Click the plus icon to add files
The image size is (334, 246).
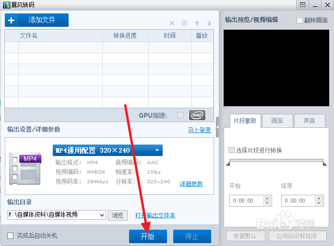[12, 20]
